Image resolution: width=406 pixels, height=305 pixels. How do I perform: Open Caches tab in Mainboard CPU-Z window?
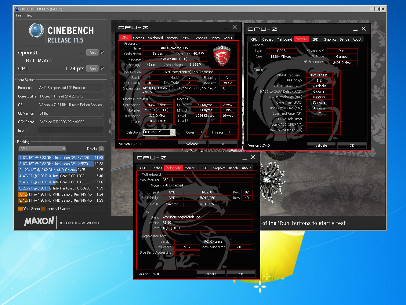(x=157, y=168)
